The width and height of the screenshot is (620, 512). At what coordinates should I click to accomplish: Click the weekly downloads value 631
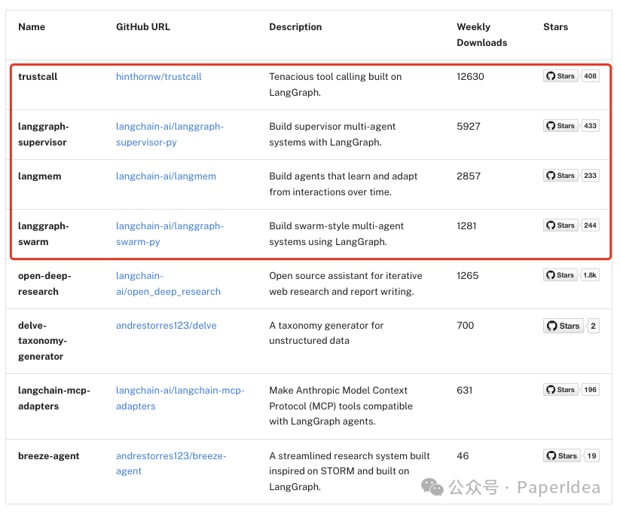tap(465, 391)
